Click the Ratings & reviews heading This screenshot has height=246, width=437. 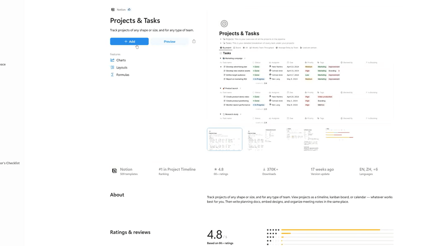click(x=130, y=232)
